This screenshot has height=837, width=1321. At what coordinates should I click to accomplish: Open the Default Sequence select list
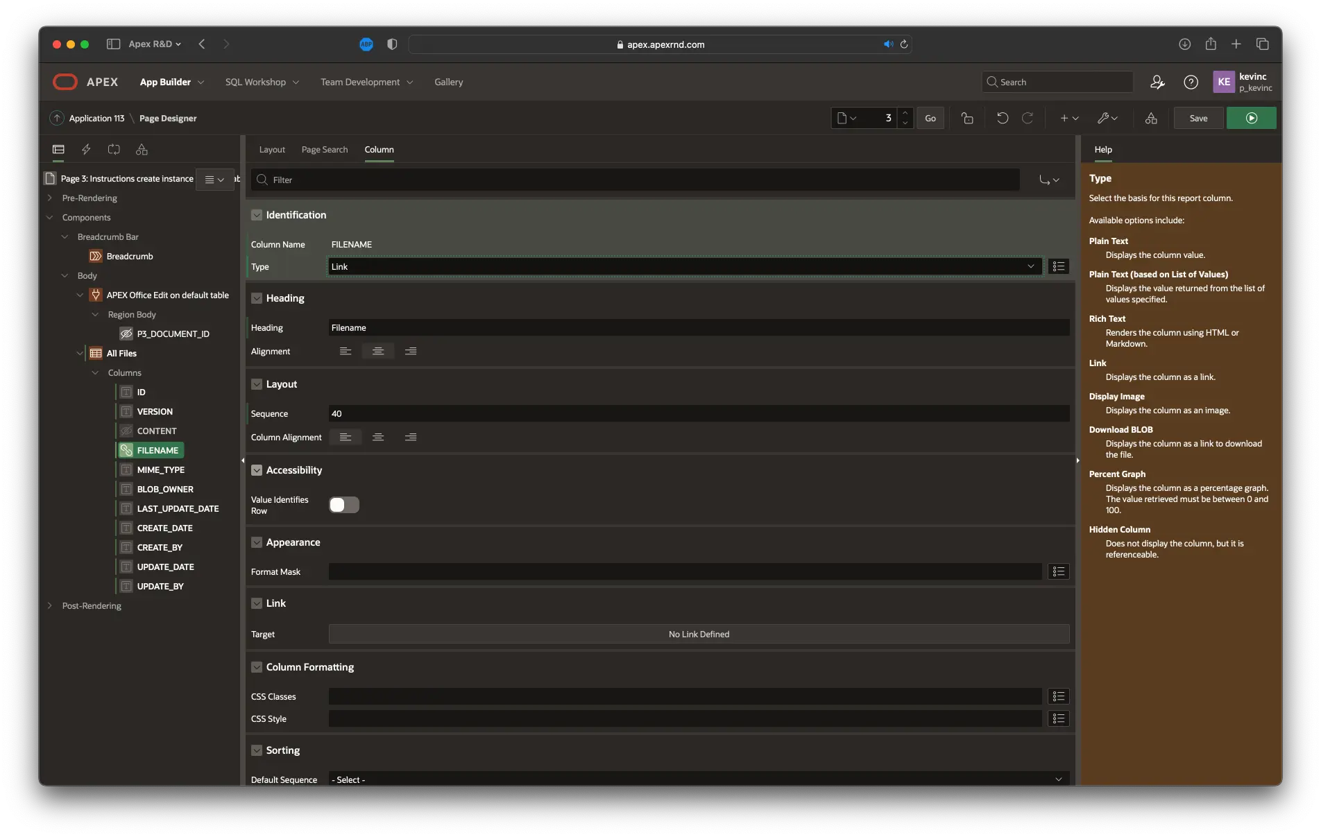(x=699, y=779)
